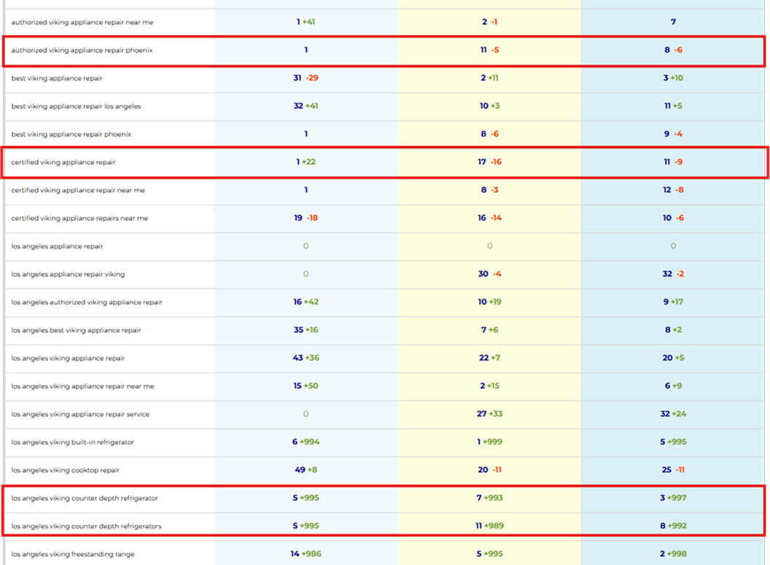
Task: Click the rank cell showing 2 +998
Action: click(x=673, y=554)
